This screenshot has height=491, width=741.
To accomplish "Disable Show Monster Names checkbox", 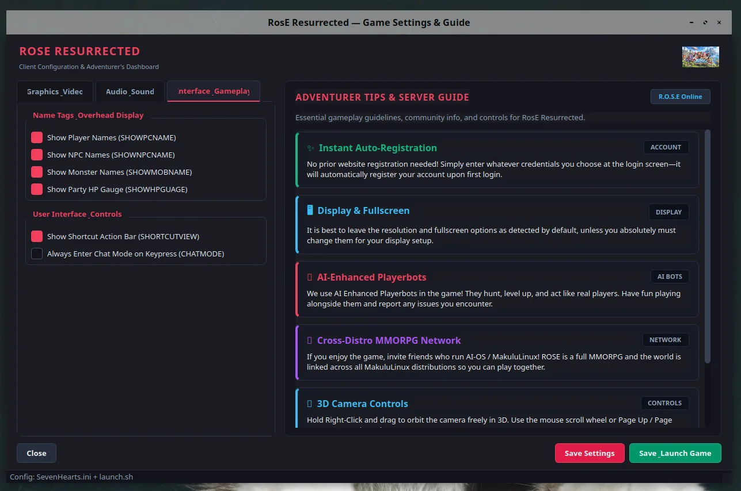I will [37, 172].
